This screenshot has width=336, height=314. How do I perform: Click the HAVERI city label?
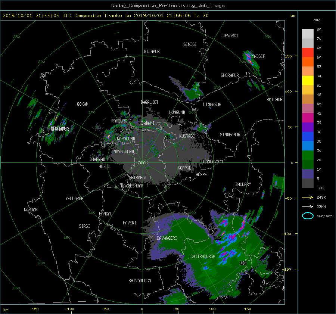pos(130,223)
